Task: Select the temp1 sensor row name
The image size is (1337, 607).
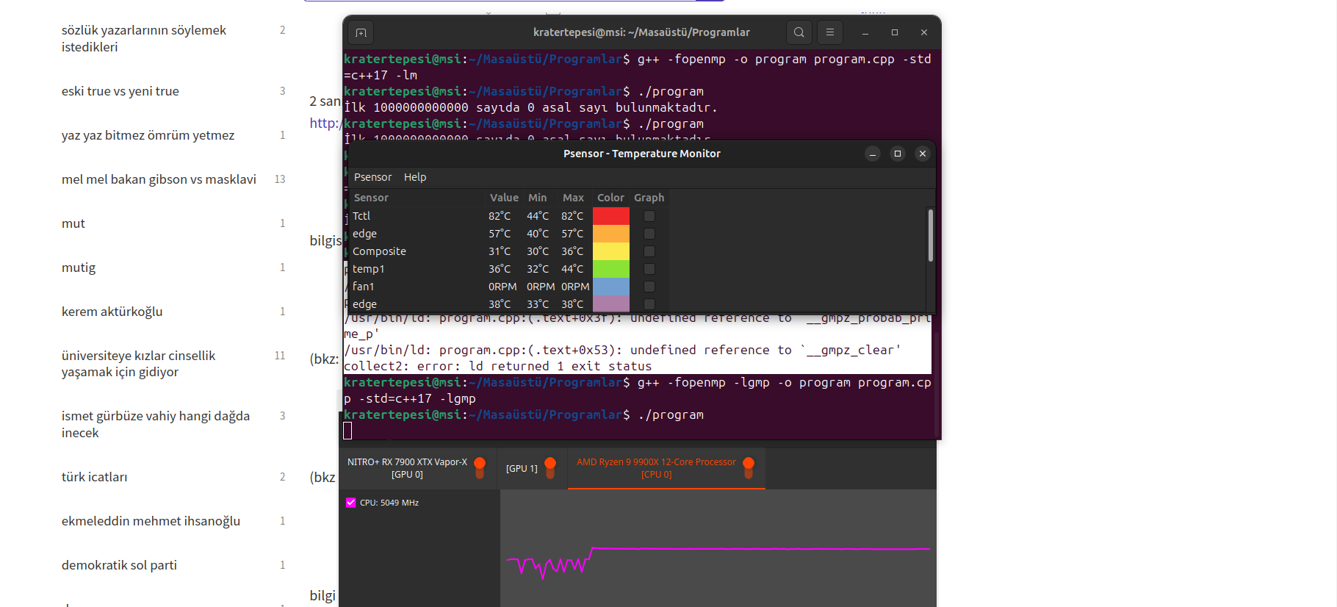Action: click(368, 269)
